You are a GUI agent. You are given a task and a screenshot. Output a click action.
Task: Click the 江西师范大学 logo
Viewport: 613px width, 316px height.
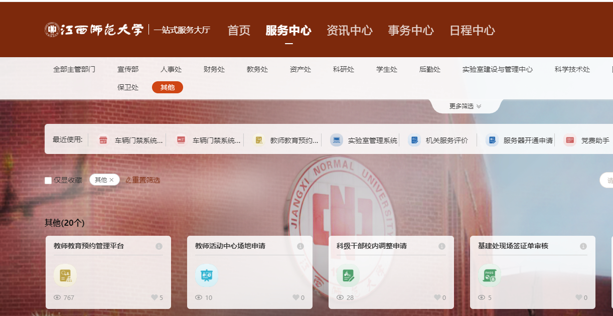pos(94,30)
